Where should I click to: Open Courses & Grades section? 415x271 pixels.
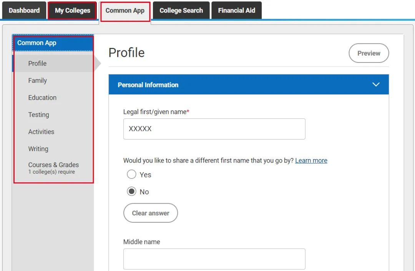[x=53, y=168]
